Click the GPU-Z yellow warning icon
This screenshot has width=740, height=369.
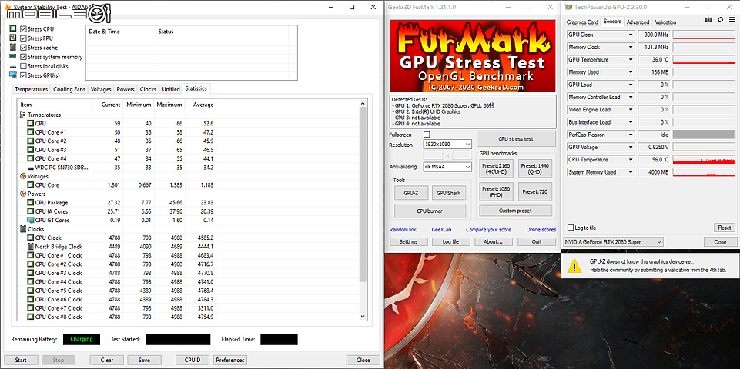click(574, 266)
